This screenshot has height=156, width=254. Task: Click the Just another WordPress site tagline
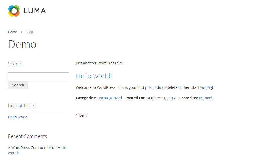tap(99, 63)
